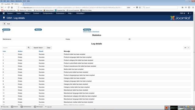Open the Getting Started bookmark
195x110 pixels.
point(49,10)
